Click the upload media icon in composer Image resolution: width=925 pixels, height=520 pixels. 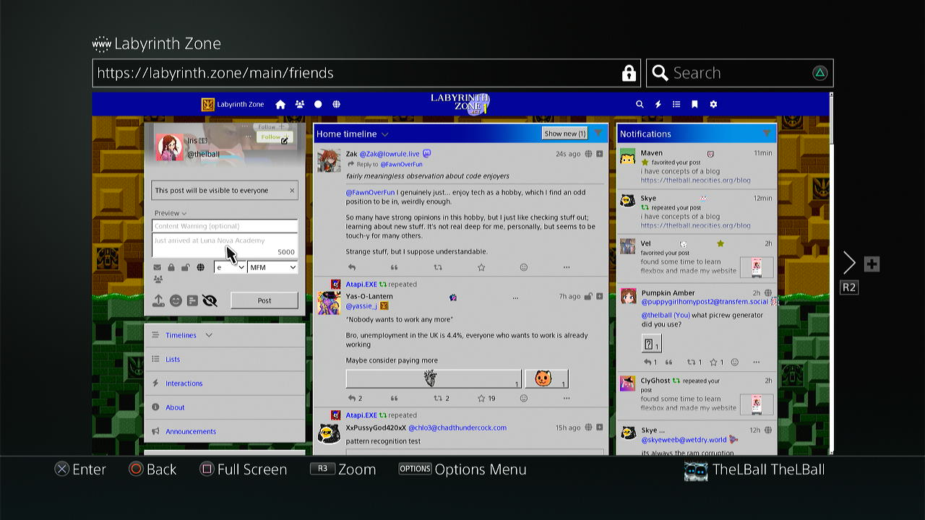point(158,301)
